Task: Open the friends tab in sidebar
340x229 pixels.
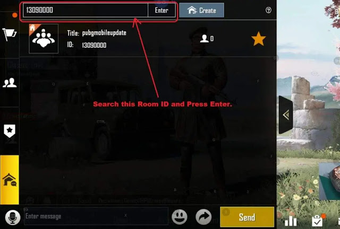Action: (10, 83)
